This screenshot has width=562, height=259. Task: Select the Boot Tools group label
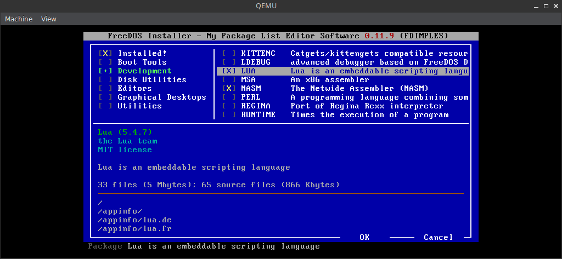tap(142, 62)
